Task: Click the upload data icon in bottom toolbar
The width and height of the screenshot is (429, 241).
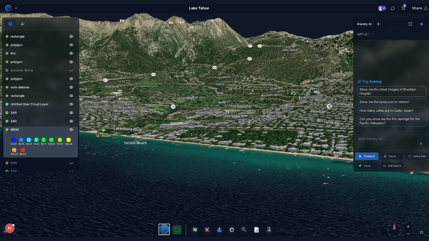Action: pyautogui.click(x=219, y=230)
